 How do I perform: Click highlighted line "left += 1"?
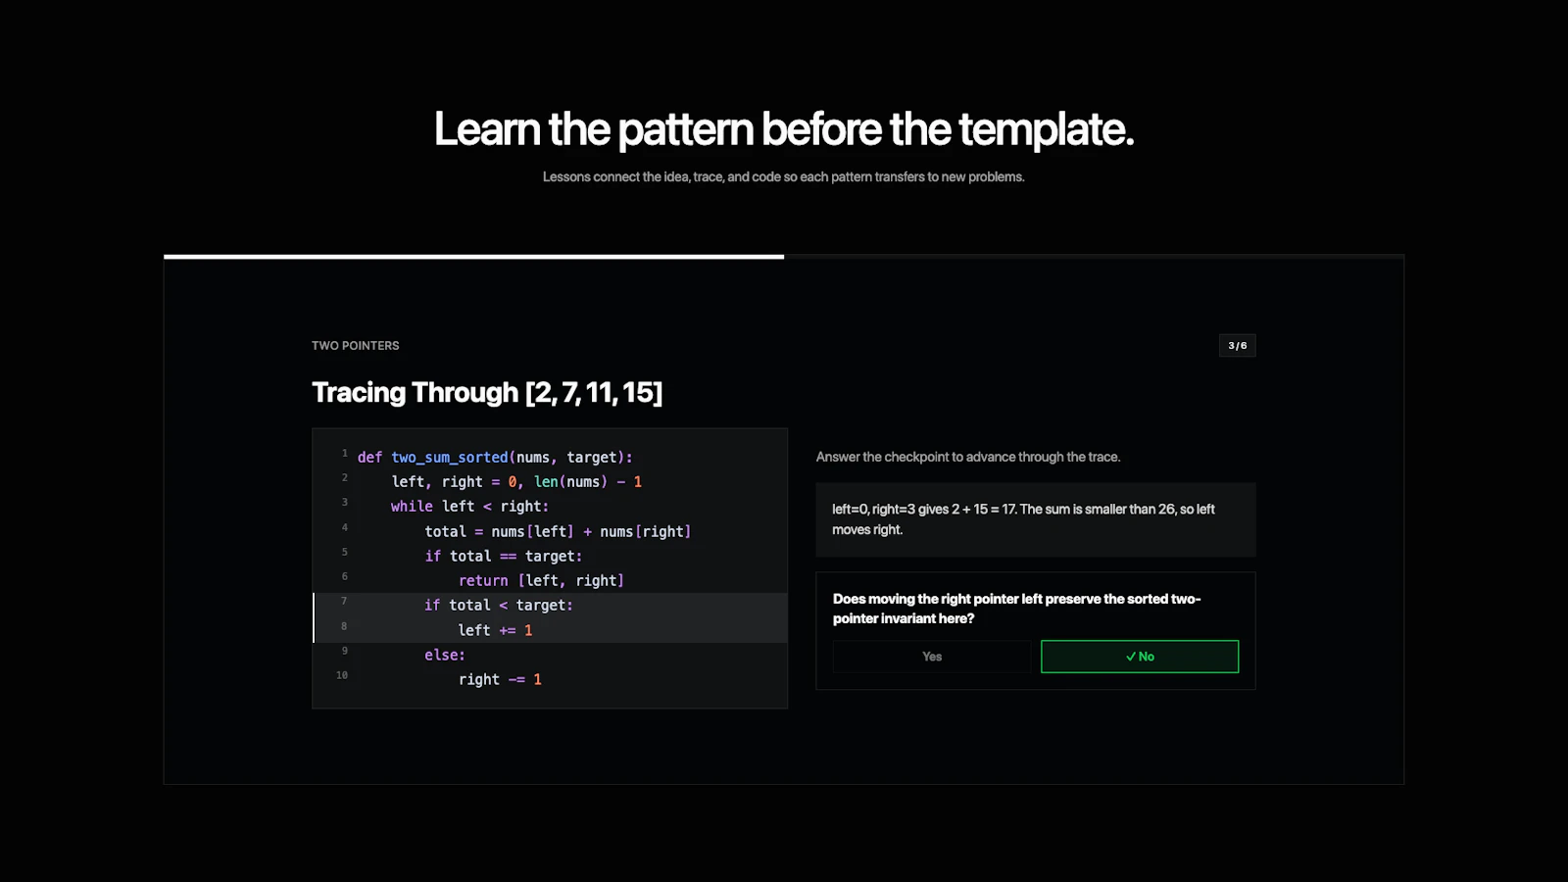tap(495, 630)
